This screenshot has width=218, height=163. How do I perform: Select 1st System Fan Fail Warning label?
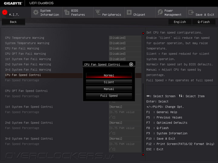[28, 59]
